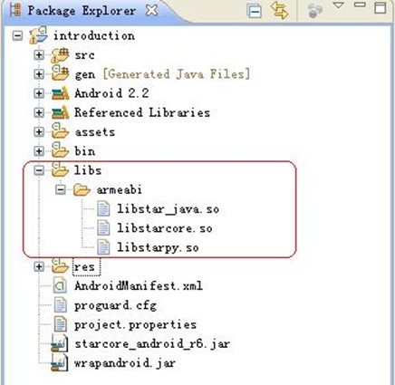395x385 pixels.
Task: Select the bin label
Action: [85, 151]
